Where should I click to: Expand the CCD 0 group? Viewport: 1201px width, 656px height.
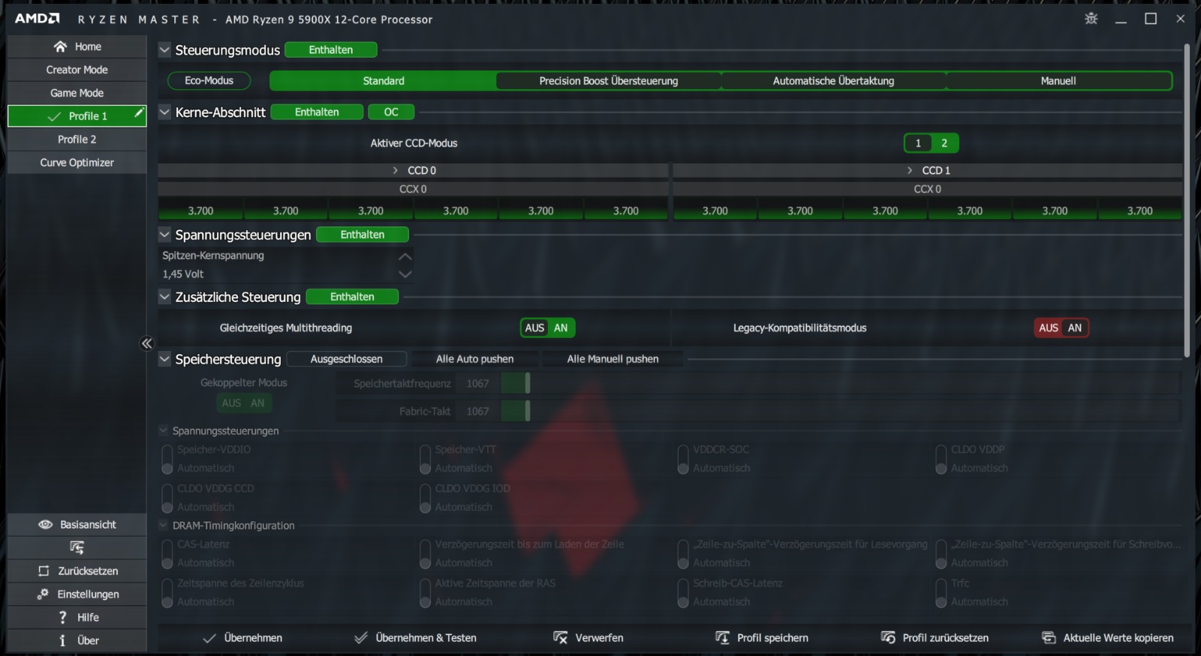396,171
